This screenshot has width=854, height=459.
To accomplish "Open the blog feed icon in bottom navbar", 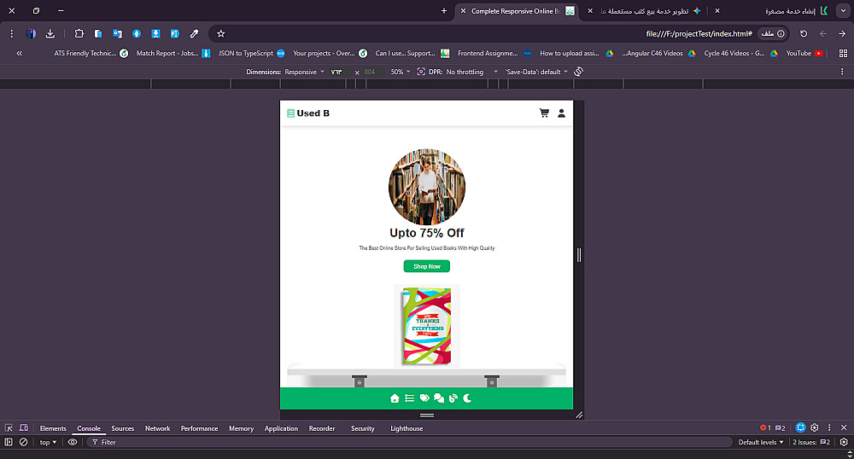I will coord(453,398).
